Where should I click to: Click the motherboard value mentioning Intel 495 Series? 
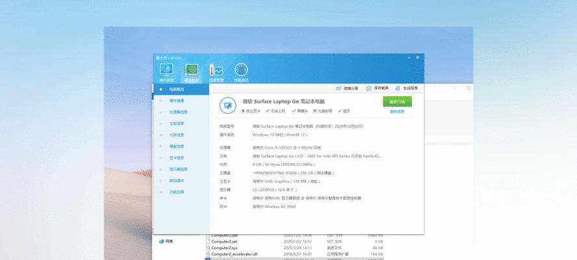click(316, 156)
